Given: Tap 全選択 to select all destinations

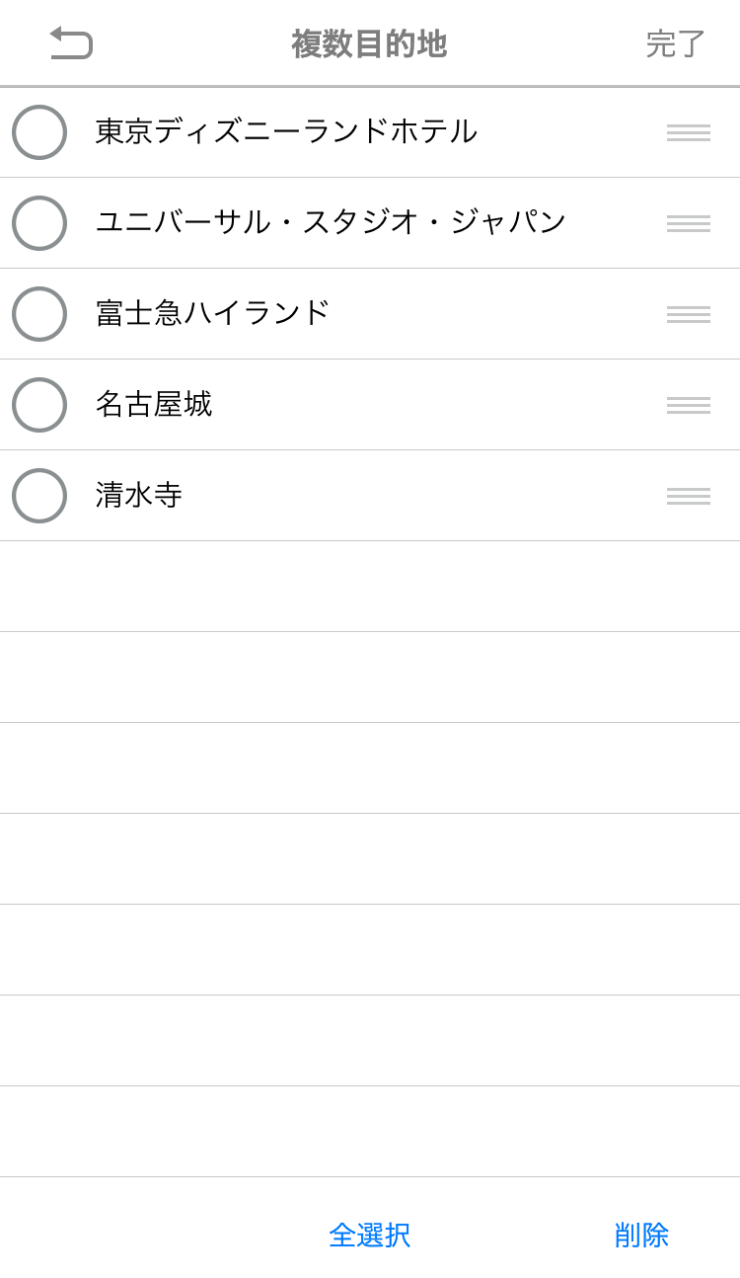Looking at the screenshot, I should click(x=369, y=1235).
